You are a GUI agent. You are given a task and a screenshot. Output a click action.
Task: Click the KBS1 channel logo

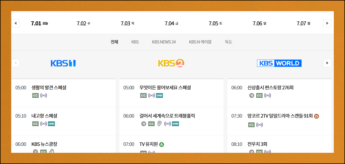63,63
